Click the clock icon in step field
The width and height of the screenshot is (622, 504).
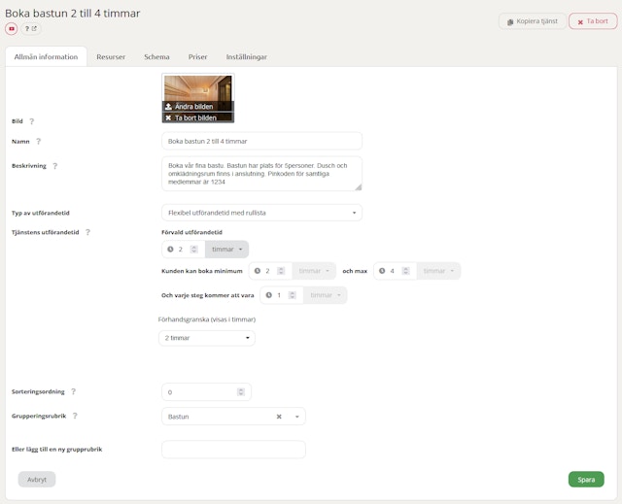[x=268, y=295]
